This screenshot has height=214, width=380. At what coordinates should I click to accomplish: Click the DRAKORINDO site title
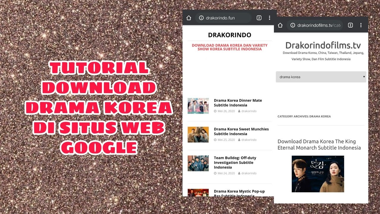click(229, 35)
